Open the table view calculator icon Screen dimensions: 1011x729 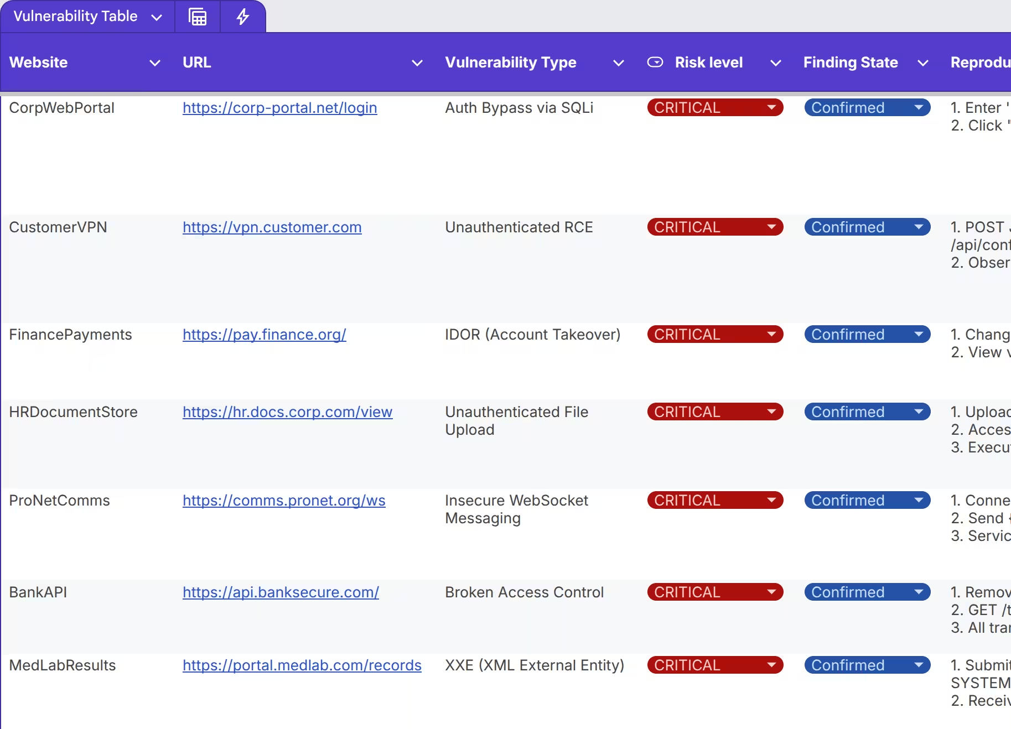tap(198, 17)
